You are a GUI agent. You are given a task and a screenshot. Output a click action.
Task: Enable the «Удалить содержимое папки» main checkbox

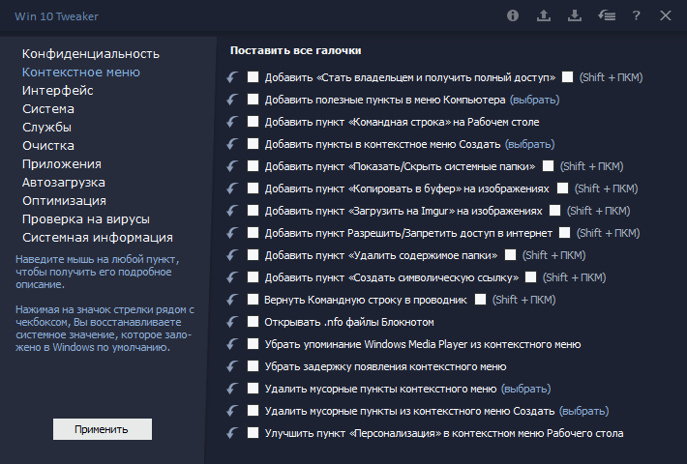click(x=254, y=255)
